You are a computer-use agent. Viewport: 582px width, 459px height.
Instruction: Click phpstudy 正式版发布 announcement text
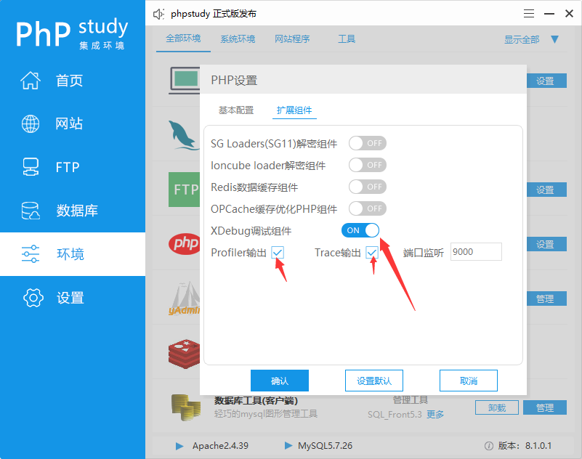(x=214, y=14)
